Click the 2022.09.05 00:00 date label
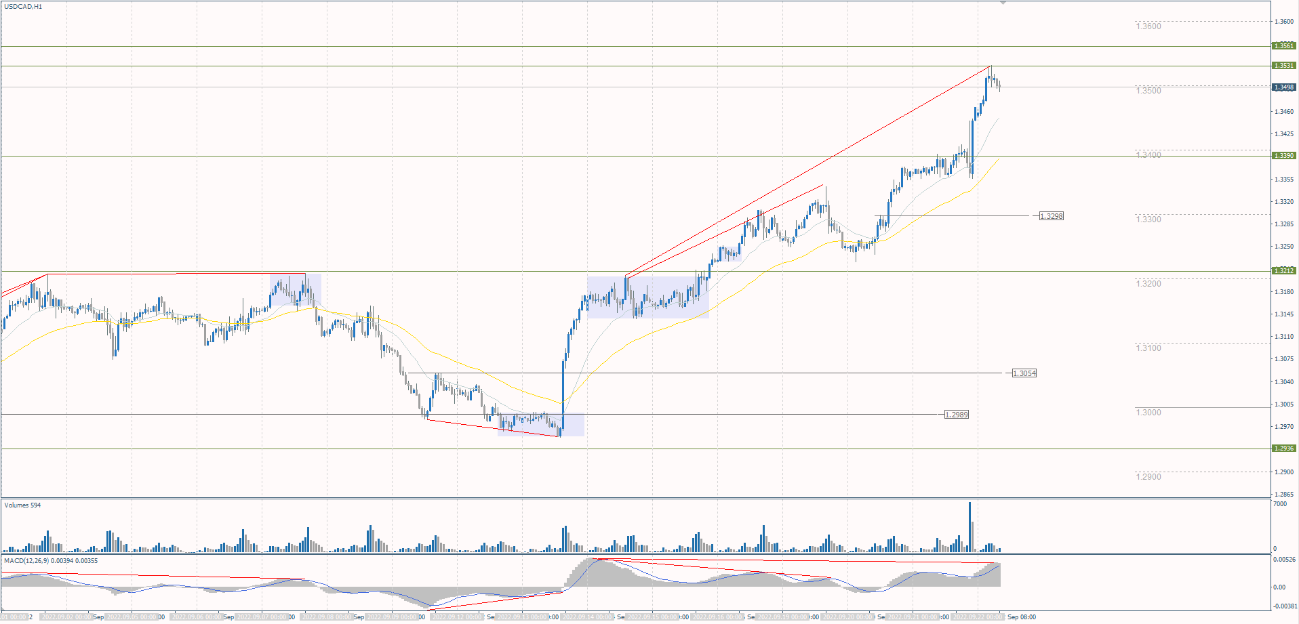 tap(132, 617)
